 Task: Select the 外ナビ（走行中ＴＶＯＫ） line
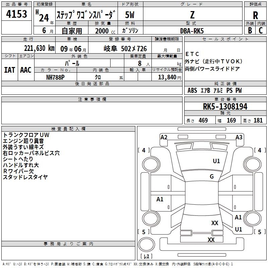coord(214,61)
